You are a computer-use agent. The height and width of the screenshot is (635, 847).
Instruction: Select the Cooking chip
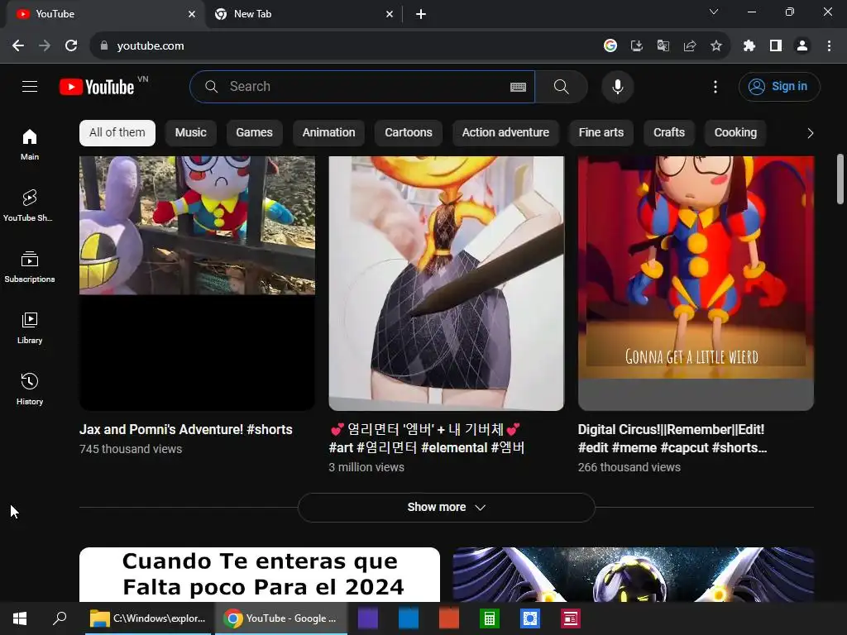coord(735,133)
